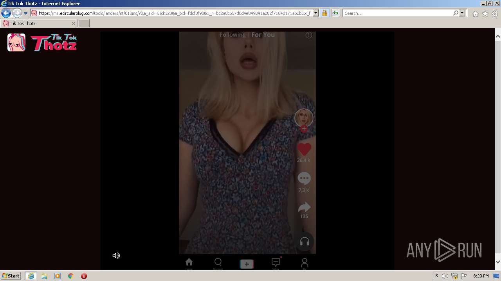
Task: Open Action Center flag icon
Action: pyautogui.click(x=464, y=276)
